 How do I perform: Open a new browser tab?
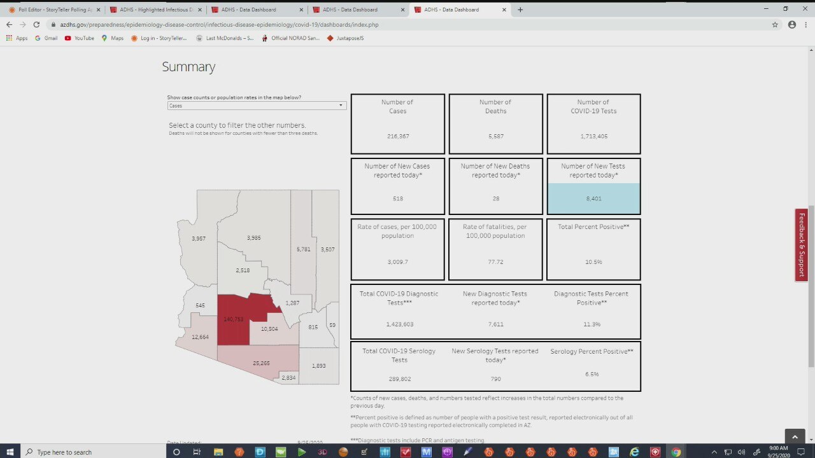point(520,10)
